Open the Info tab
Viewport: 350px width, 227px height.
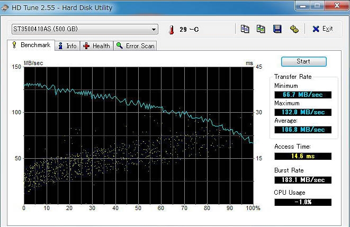(x=67, y=46)
